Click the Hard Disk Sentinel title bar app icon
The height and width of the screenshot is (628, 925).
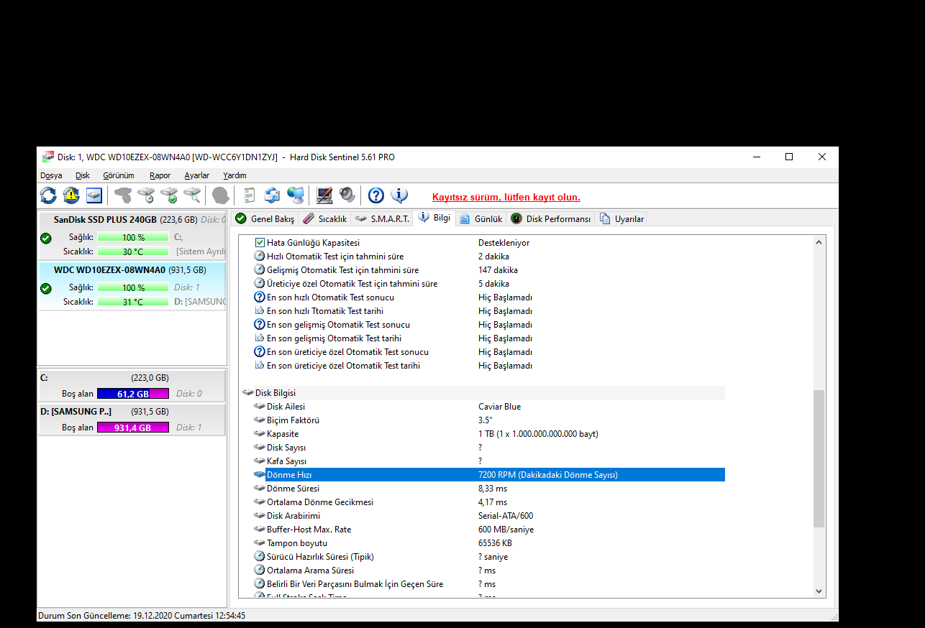click(48, 157)
